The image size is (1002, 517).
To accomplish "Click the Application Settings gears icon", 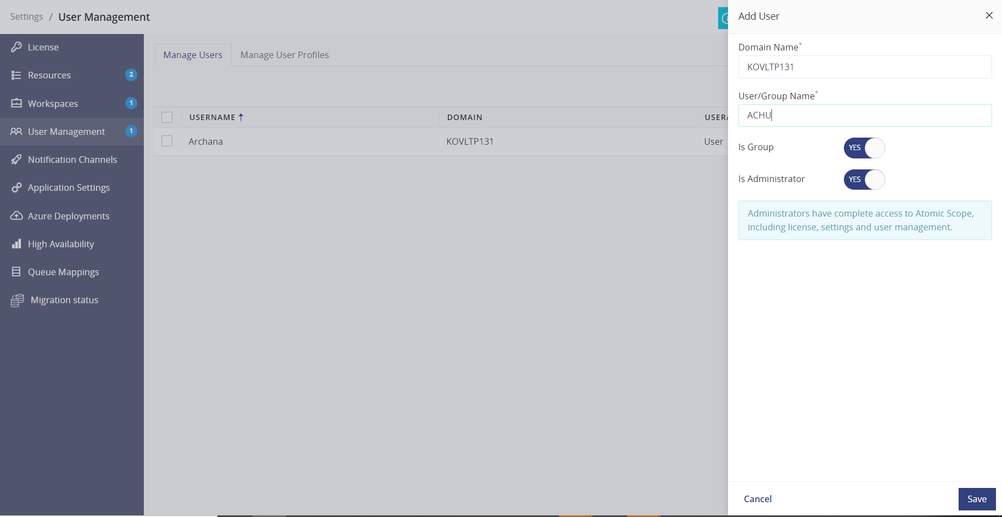I will point(16,188).
